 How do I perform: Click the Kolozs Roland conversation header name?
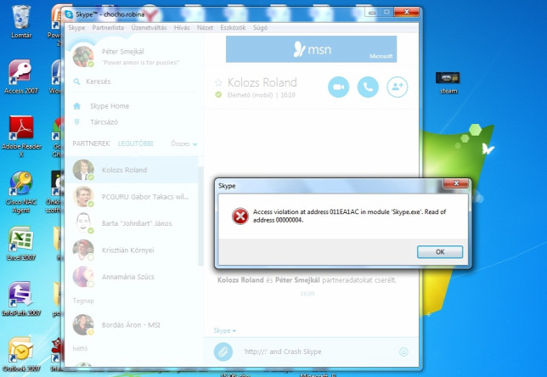pyautogui.click(x=262, y=82)
